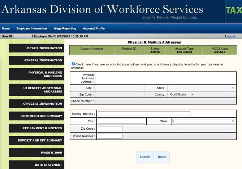The image size is (242, 169).
Task: Go to Officers Information section
Action: pyautogui.click(x=36, y=104)
